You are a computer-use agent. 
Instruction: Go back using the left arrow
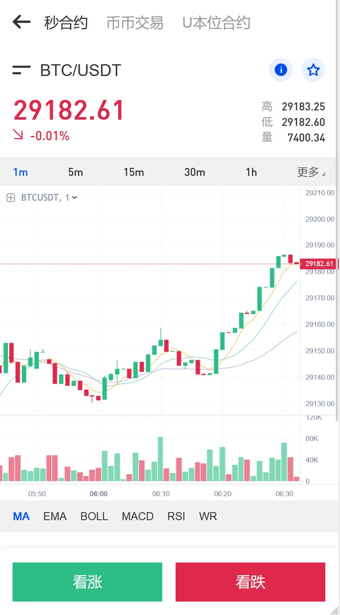click(21, 22)
